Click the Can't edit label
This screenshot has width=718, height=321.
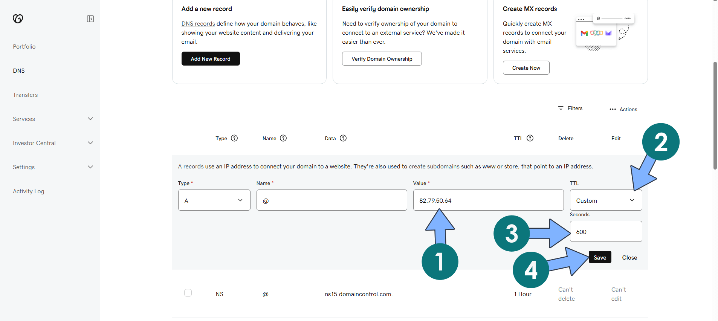[619, 294]
